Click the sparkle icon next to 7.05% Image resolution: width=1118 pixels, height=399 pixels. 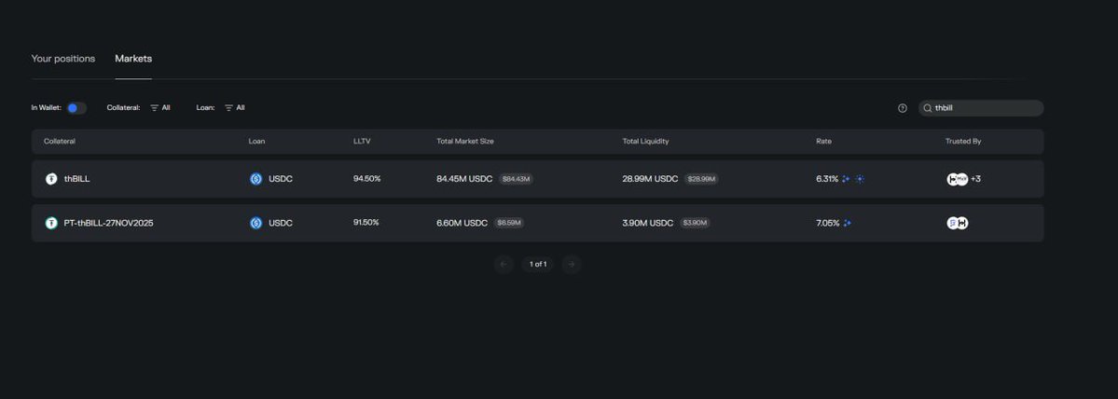(x=848, y=224)
